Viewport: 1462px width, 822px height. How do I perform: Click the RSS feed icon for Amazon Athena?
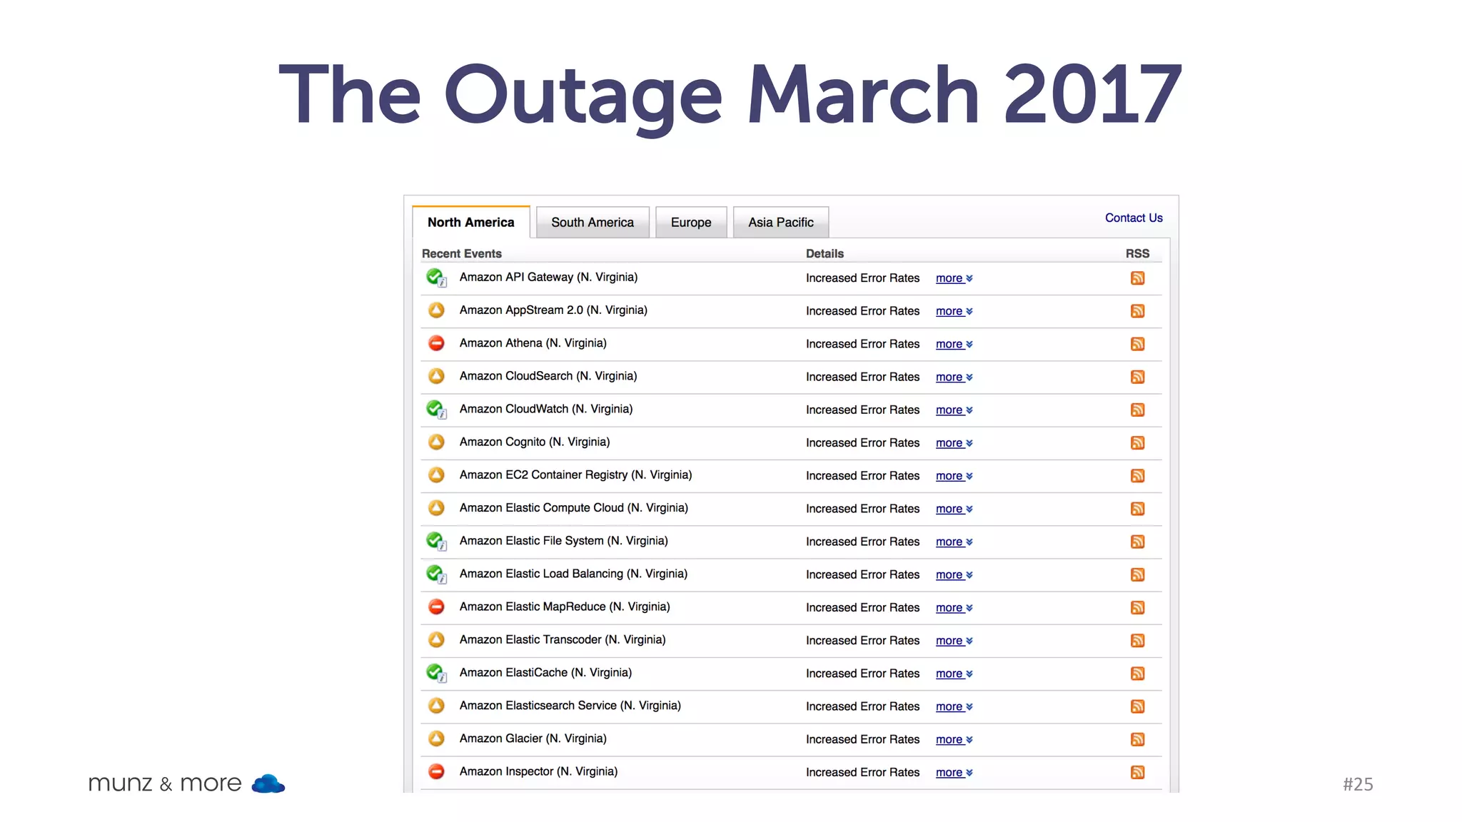tap(1137, 344)
